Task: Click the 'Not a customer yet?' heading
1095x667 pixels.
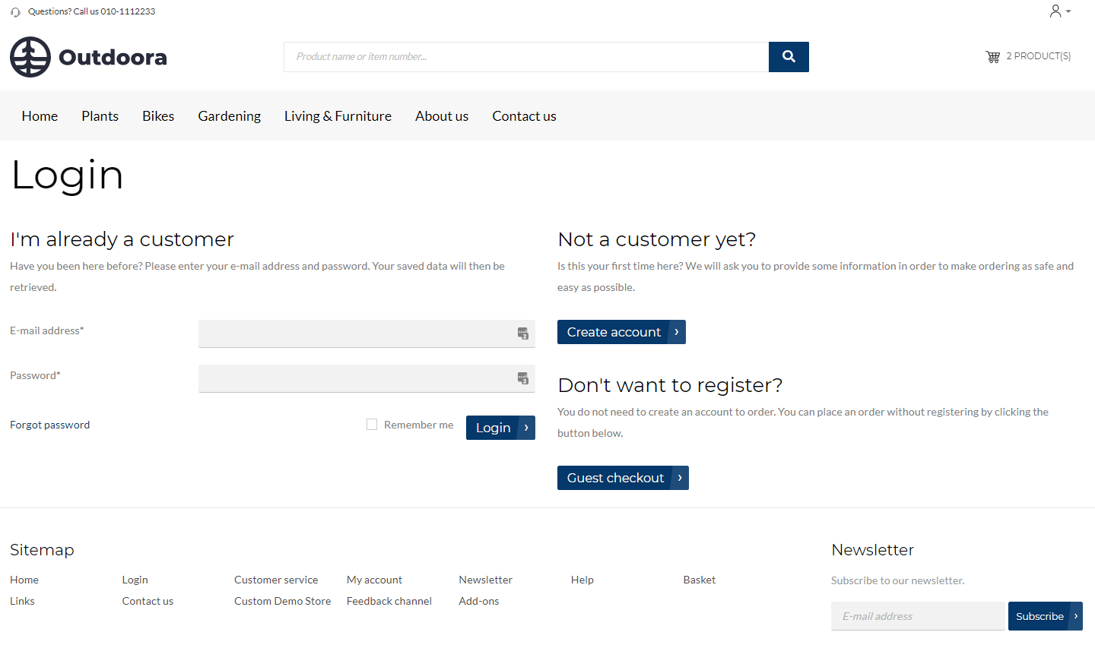Action: point(657,239)
